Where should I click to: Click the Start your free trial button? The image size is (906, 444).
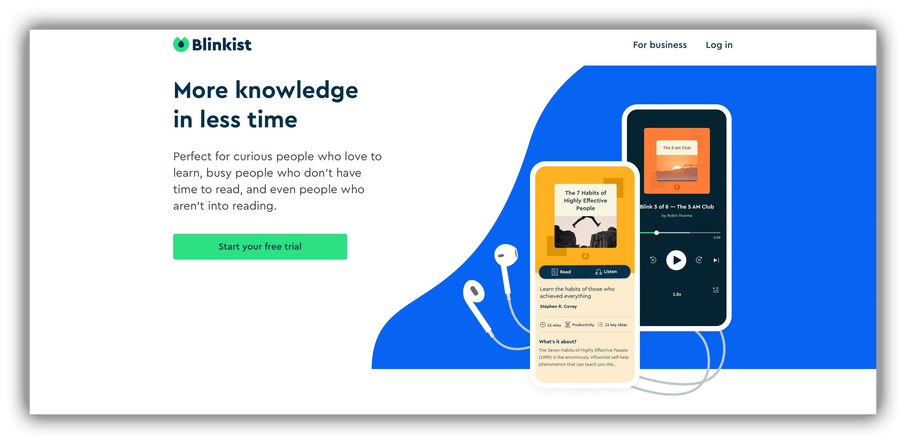[260, 248]
